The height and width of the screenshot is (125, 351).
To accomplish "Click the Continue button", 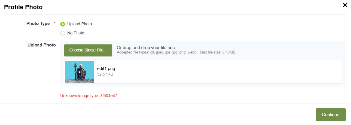I will [330, 115].
